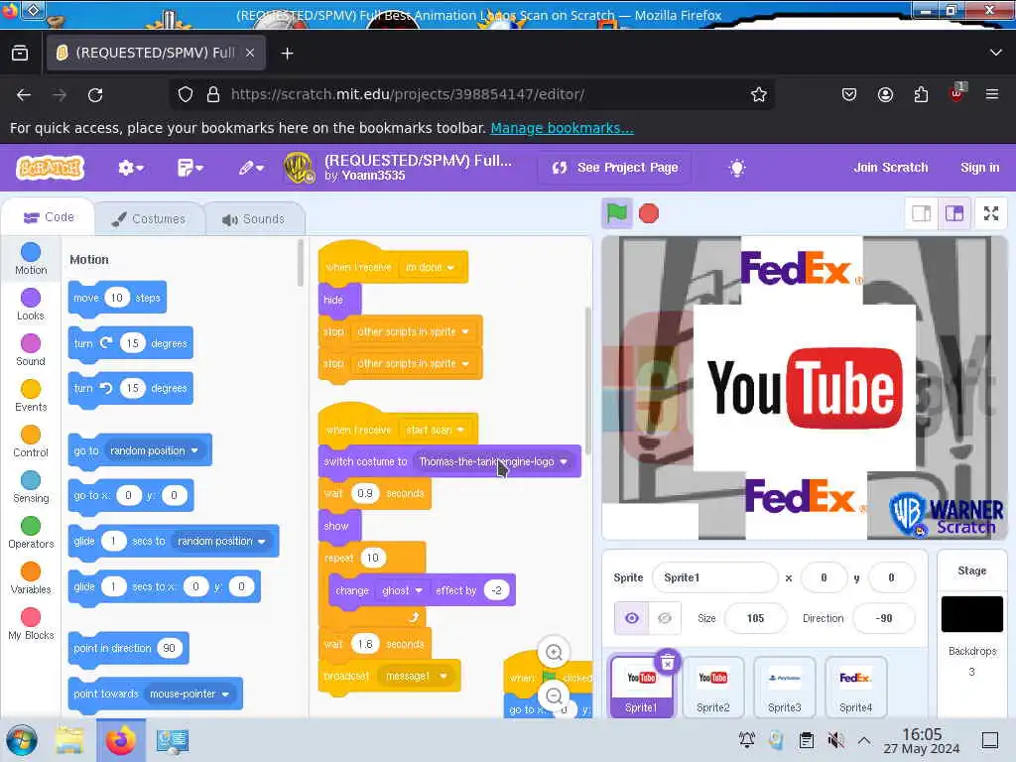Select the Looks block category
1016x762 pixels.
point(31,305)
